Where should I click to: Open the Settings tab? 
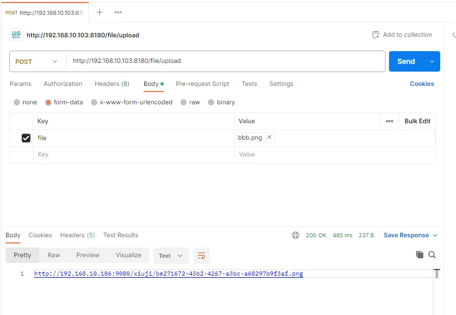(281, 84)
